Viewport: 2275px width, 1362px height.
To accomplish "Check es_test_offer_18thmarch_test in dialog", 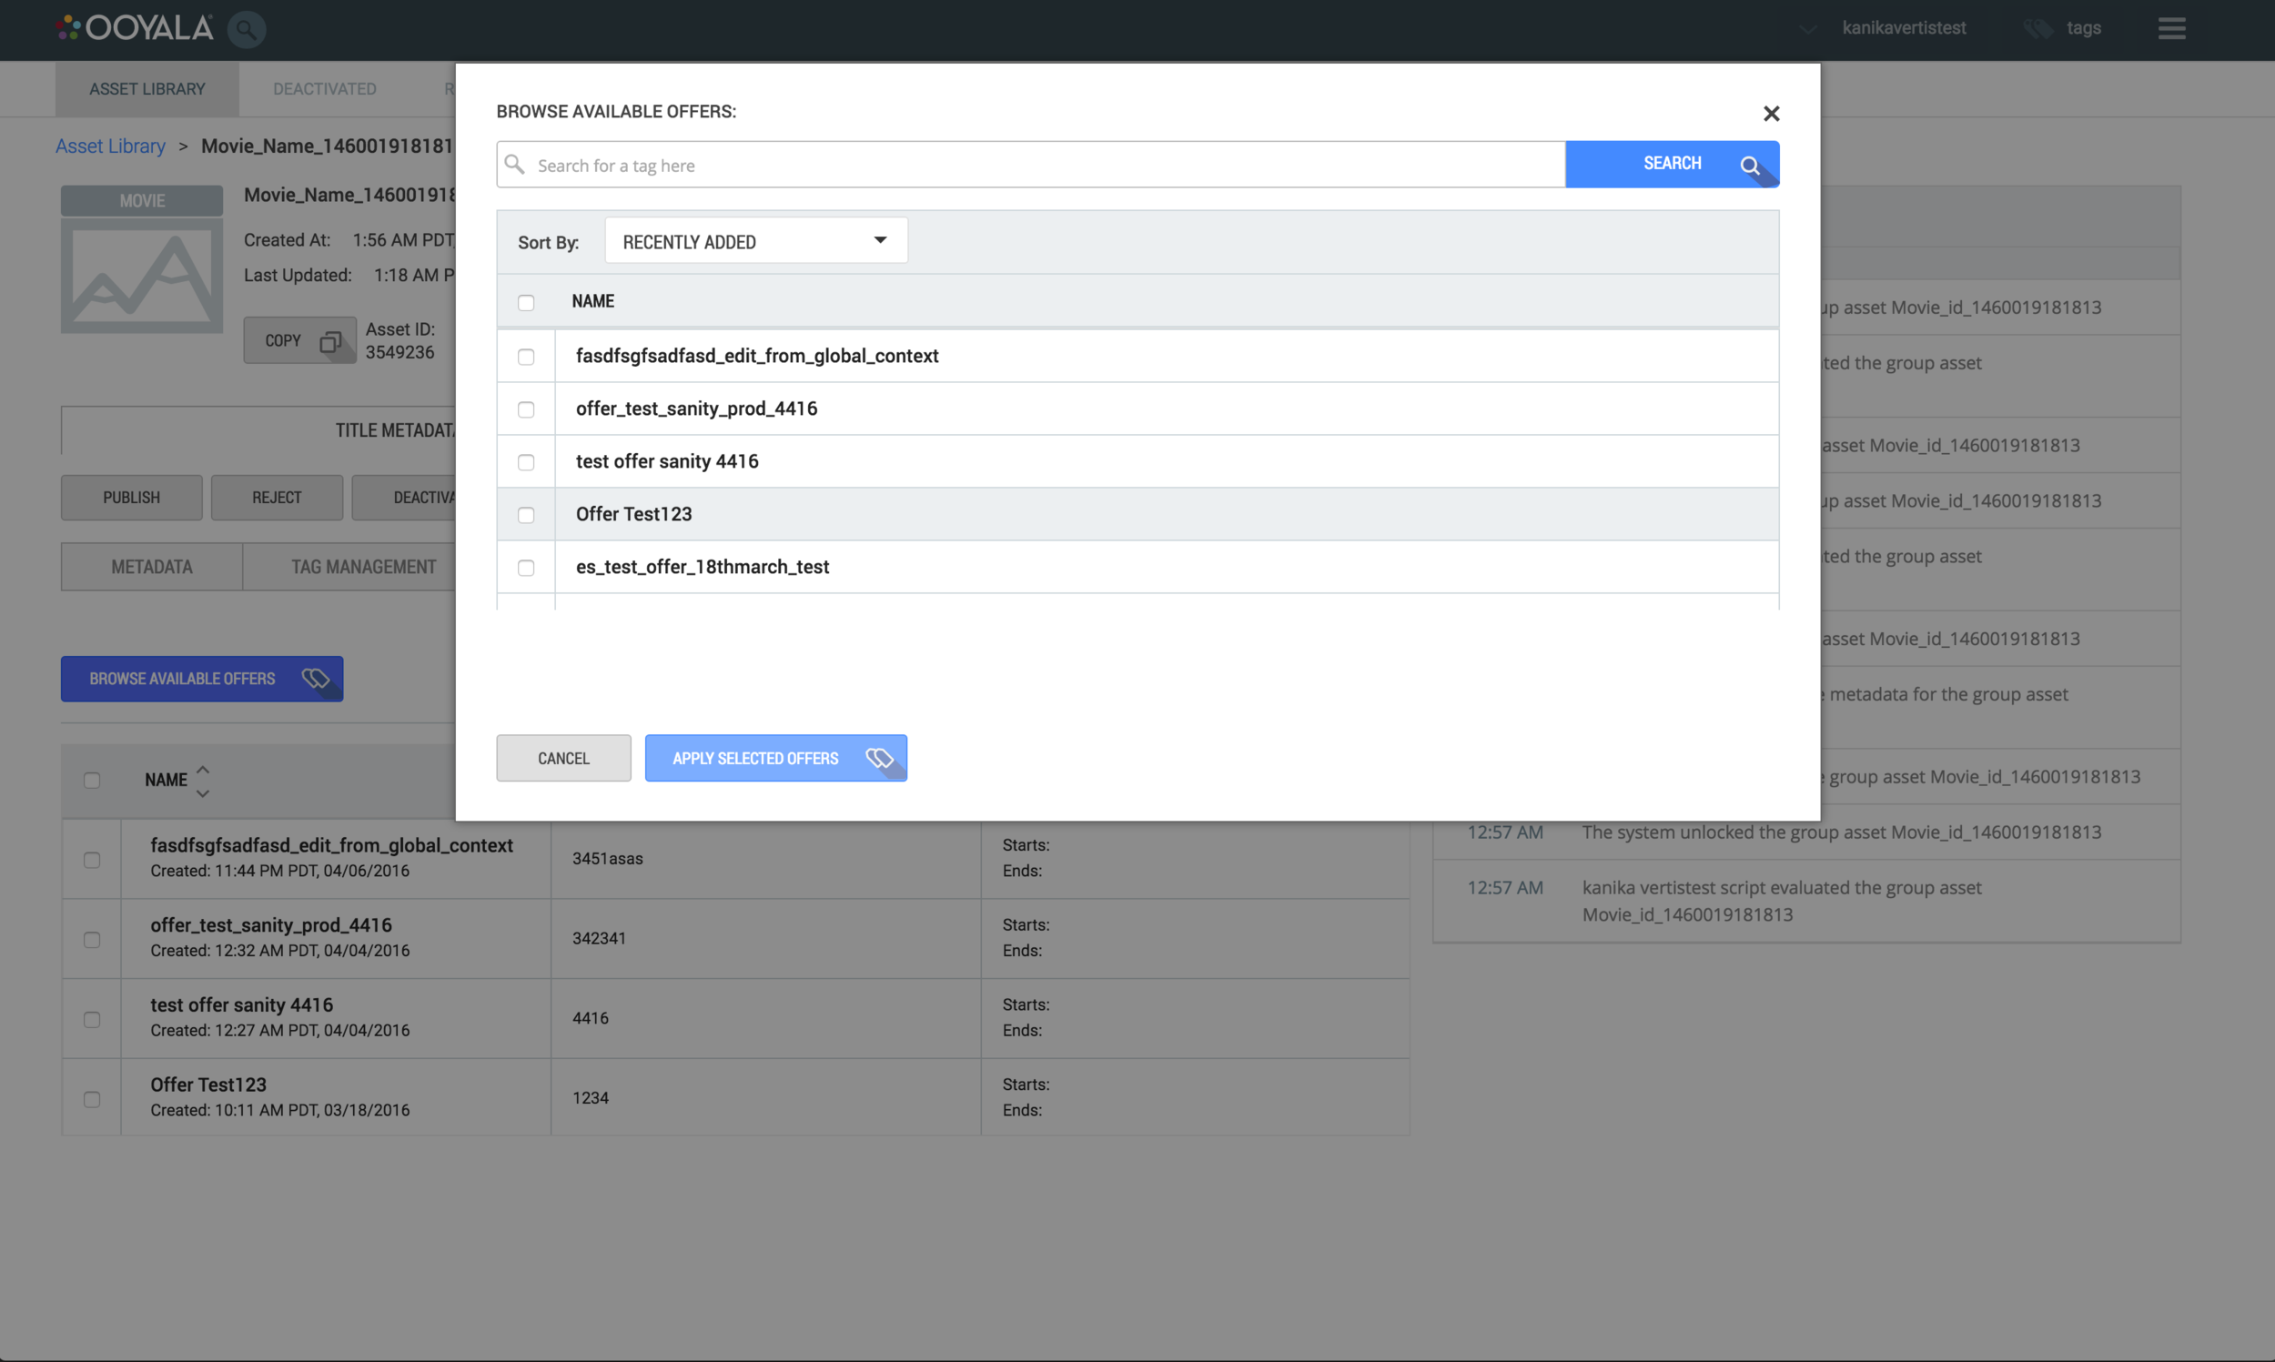I will click(x=526, y=567).
